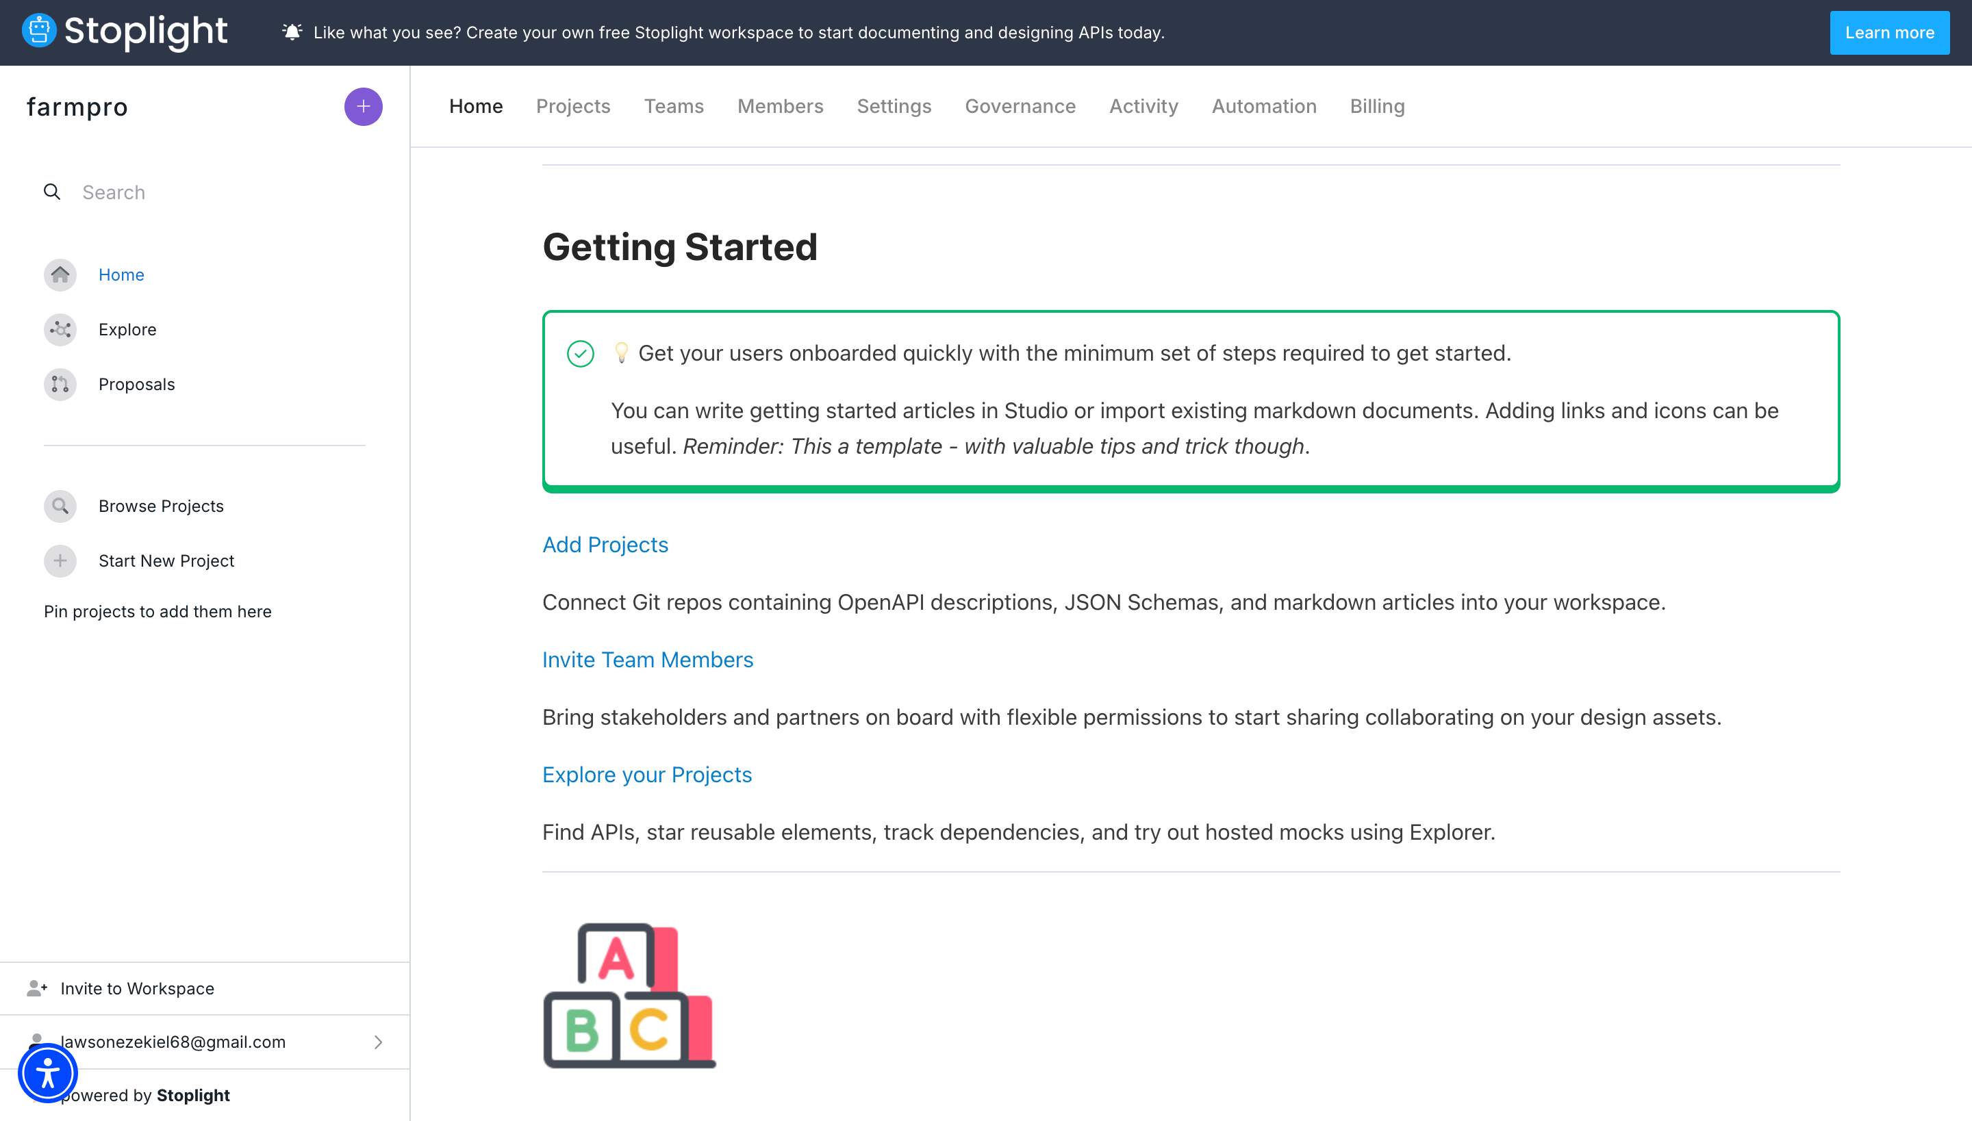1972x1121 pixels.
Task: Open Explore via its graph icon
Action: (x=60, y=330)
